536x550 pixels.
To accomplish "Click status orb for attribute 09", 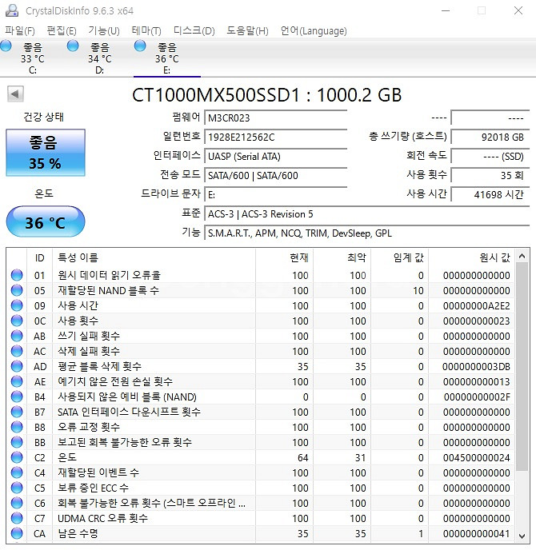I will (17, 305).
